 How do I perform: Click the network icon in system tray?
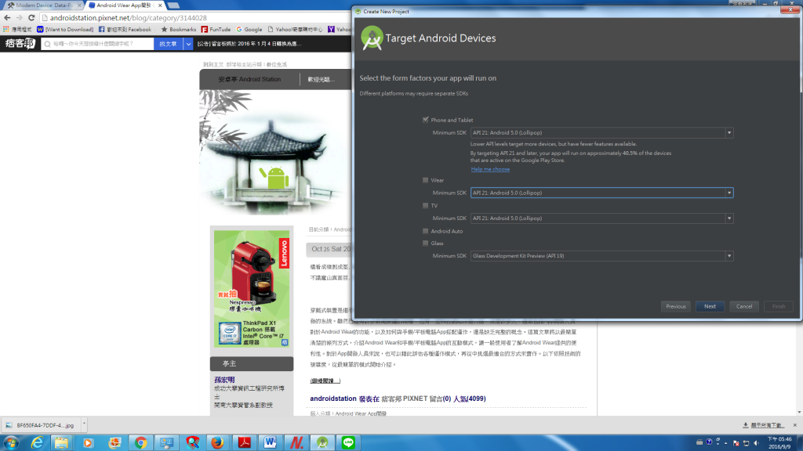click(x=747, y=443)
